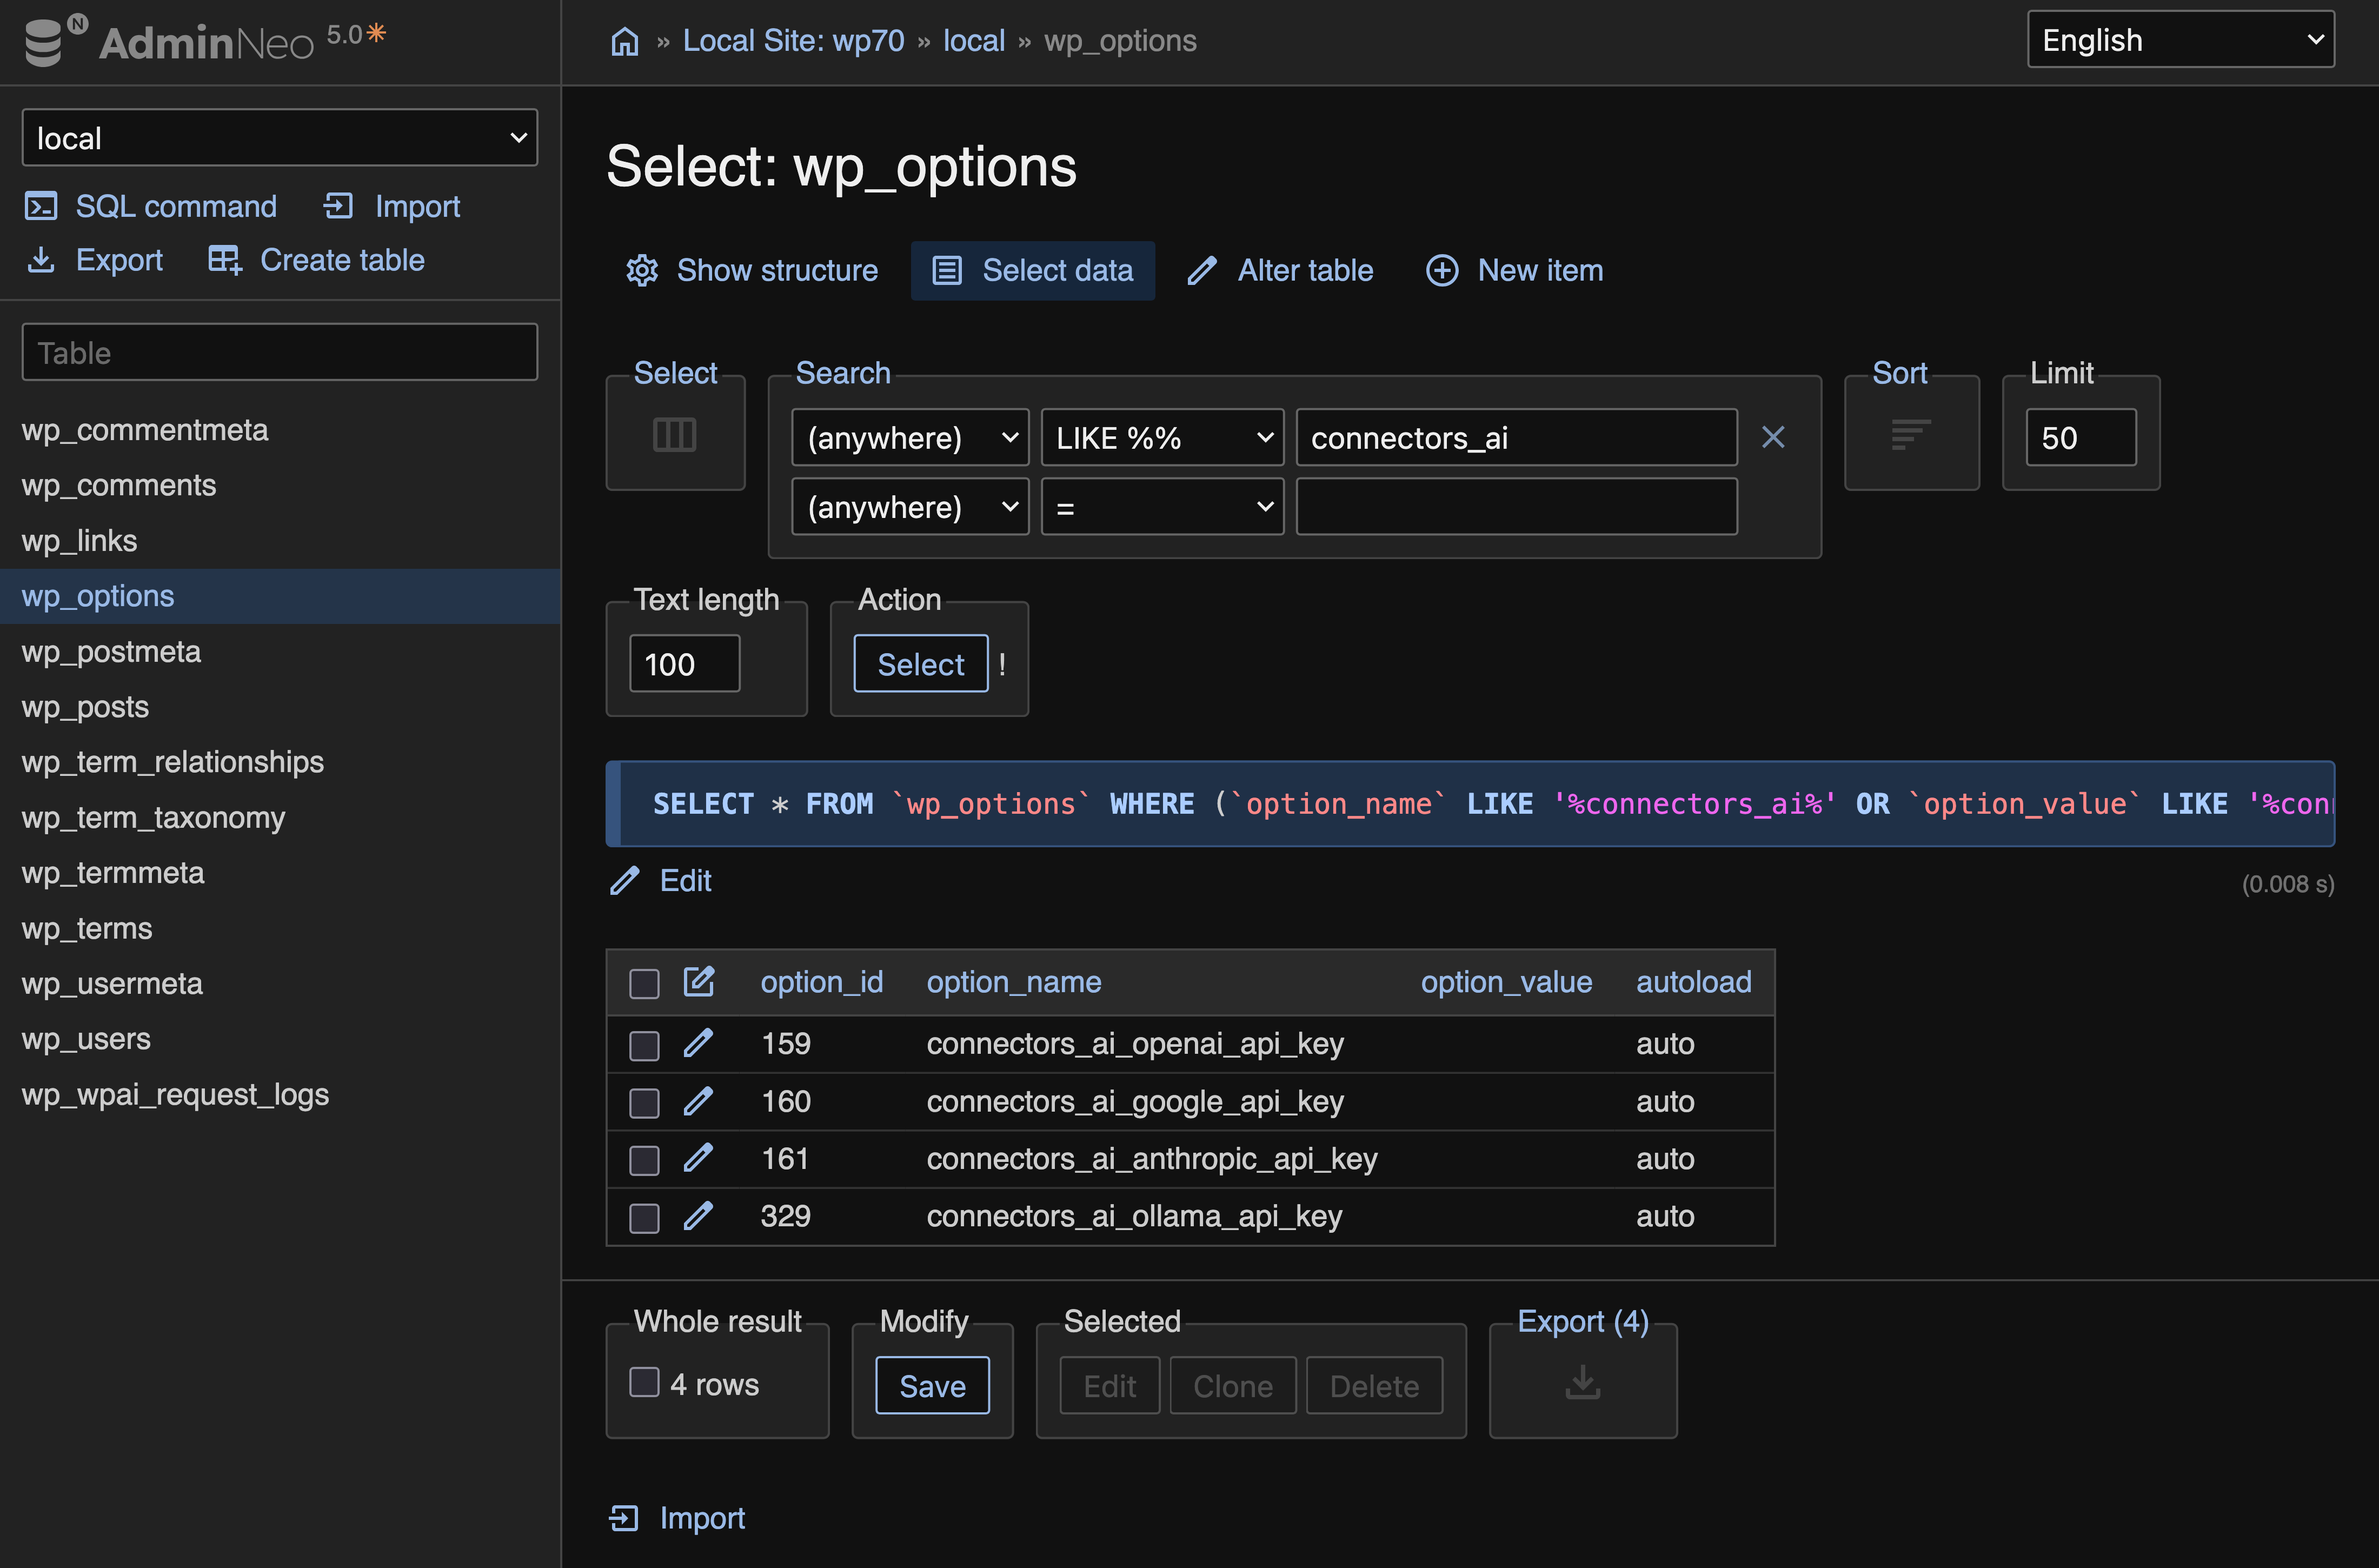
Task: Edit row 329 via pencil icon
Action: click(699, 1216)
